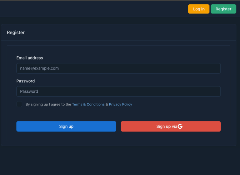Open the Privacy Policy link

pyautogui.click(x=120, y=104)
